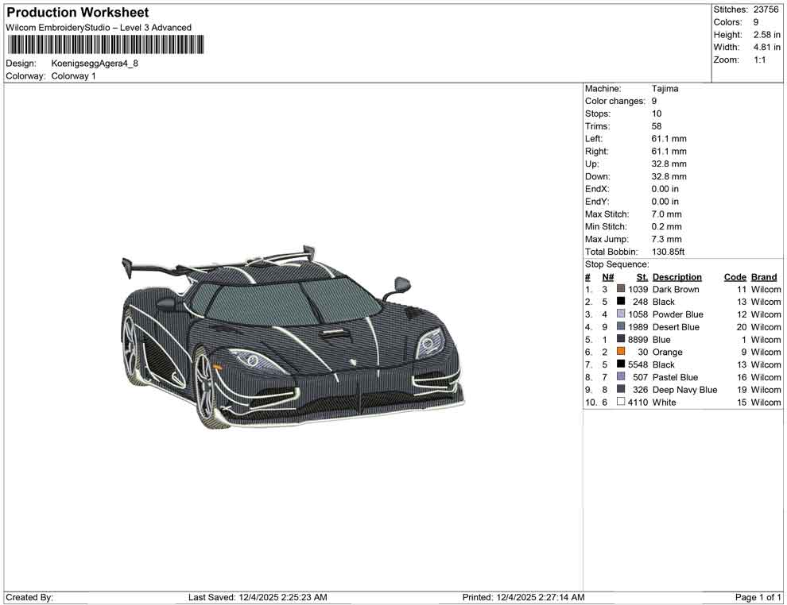The image size is (787, 605).
Task: Select the Dark Brown color chip in stop sequence
Action: tap(619, 289)
